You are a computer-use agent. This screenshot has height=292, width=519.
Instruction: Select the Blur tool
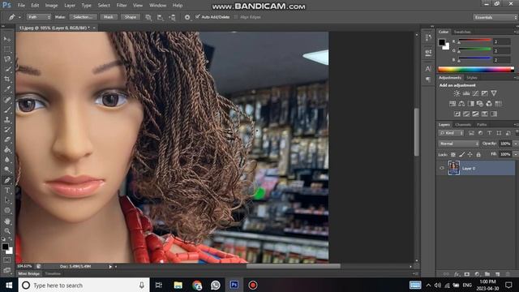point(7,160)
